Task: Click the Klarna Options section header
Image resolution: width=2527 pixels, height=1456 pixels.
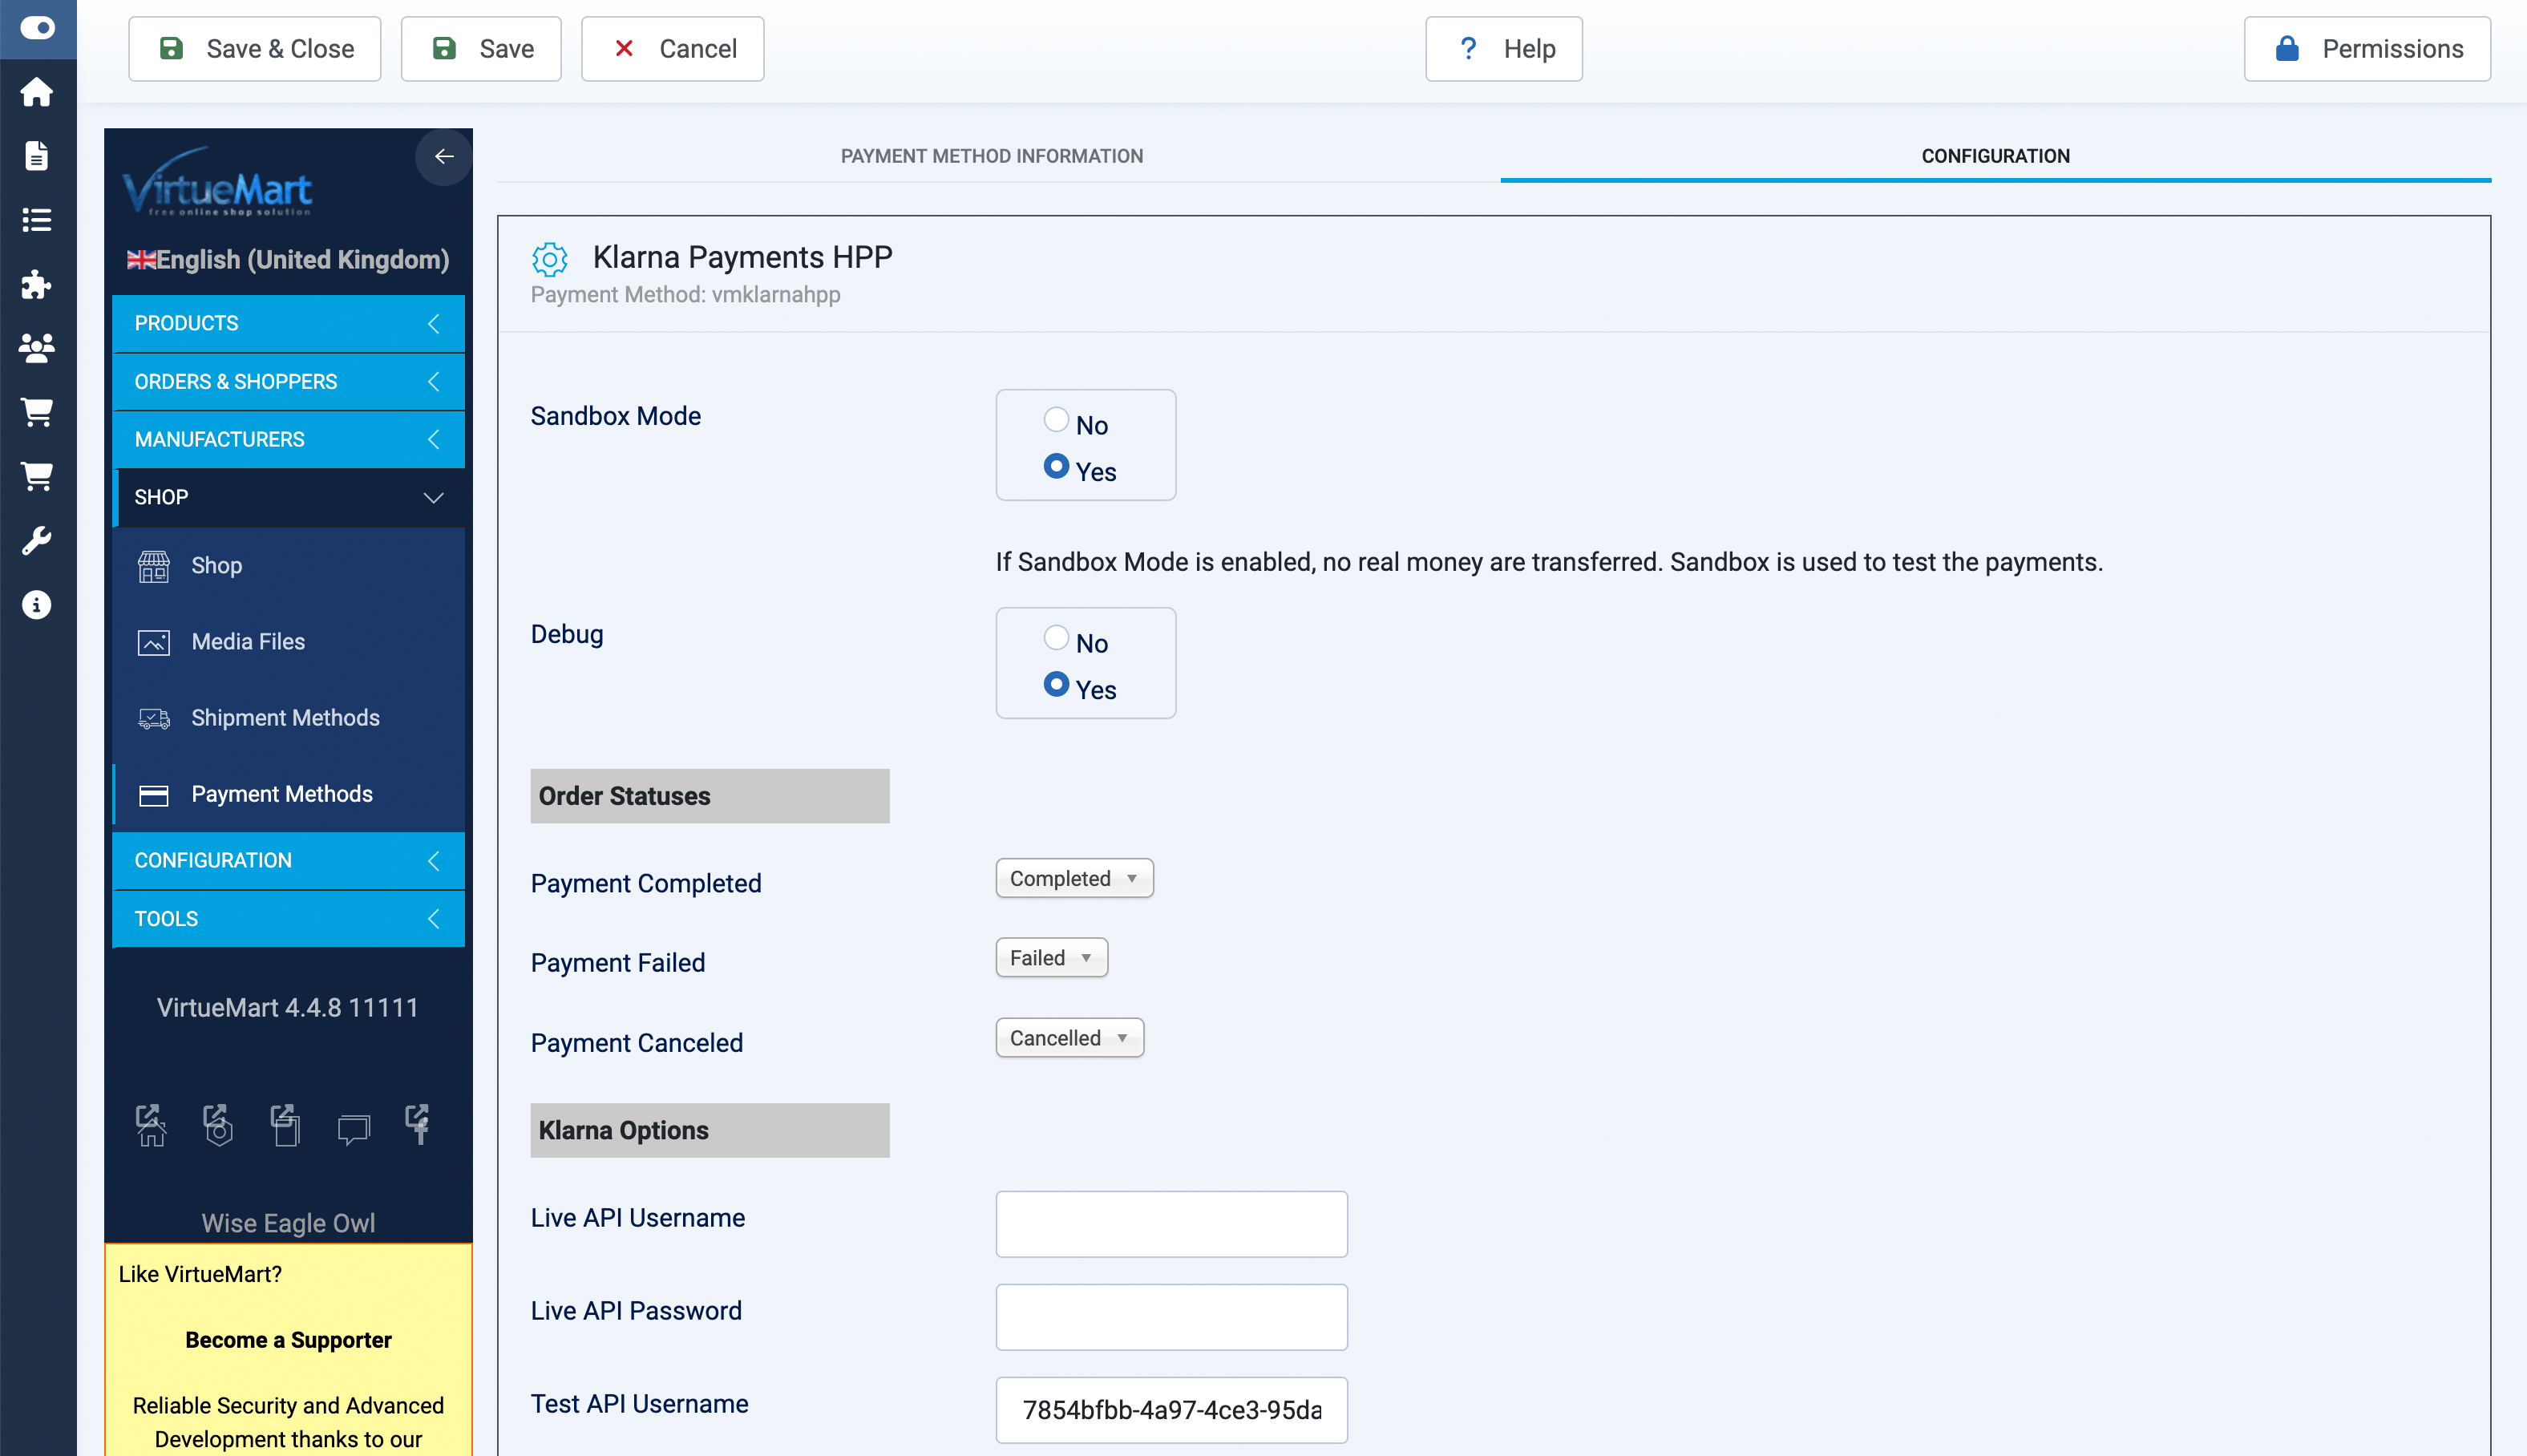Action: click(x=710, y=1130)
